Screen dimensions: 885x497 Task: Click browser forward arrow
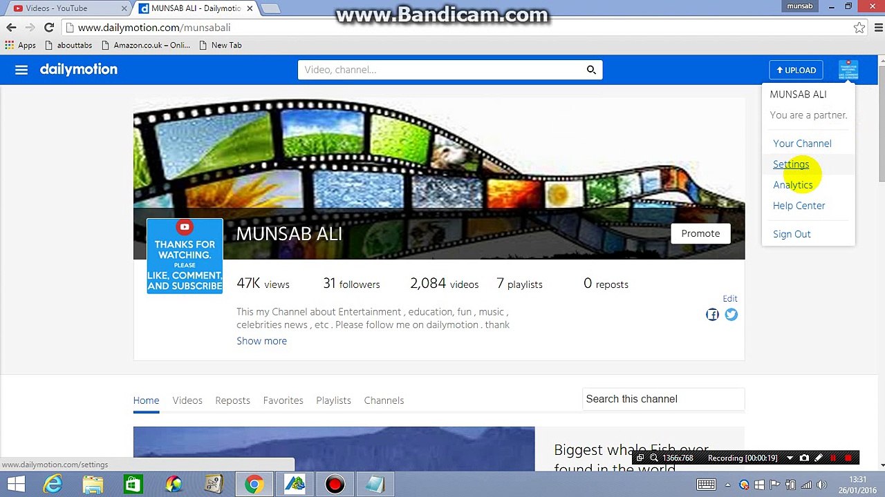tap(30, 28)
